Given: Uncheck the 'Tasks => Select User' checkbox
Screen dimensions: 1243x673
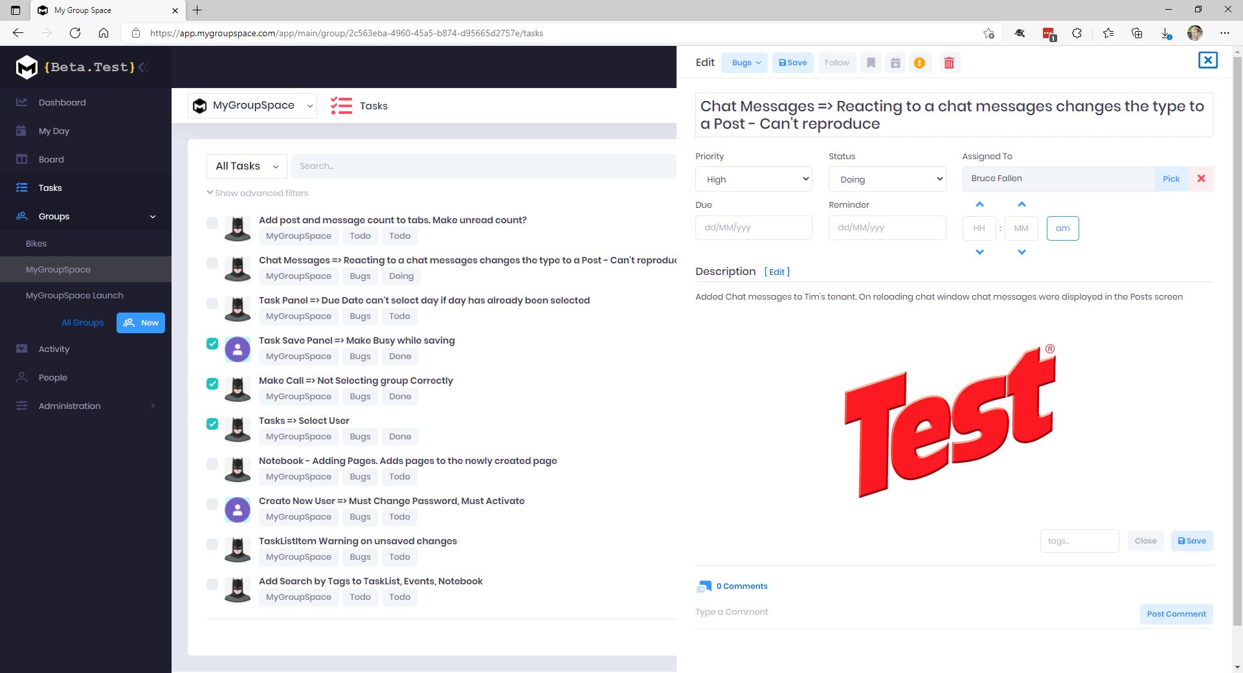Looking at the screenshot, I should (212, 424).
